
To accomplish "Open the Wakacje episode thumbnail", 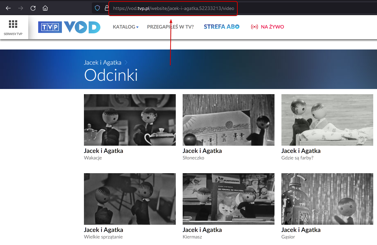I will tap(130, 120).
